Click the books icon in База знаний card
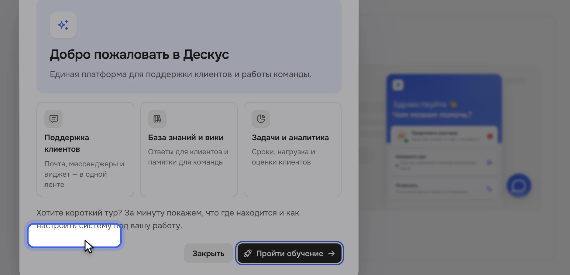570x275 pixels. [157, 119]
